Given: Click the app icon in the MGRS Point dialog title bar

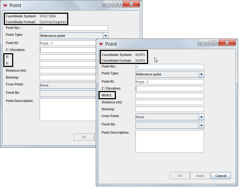Looking at the screenshot, I should point(101,44).
